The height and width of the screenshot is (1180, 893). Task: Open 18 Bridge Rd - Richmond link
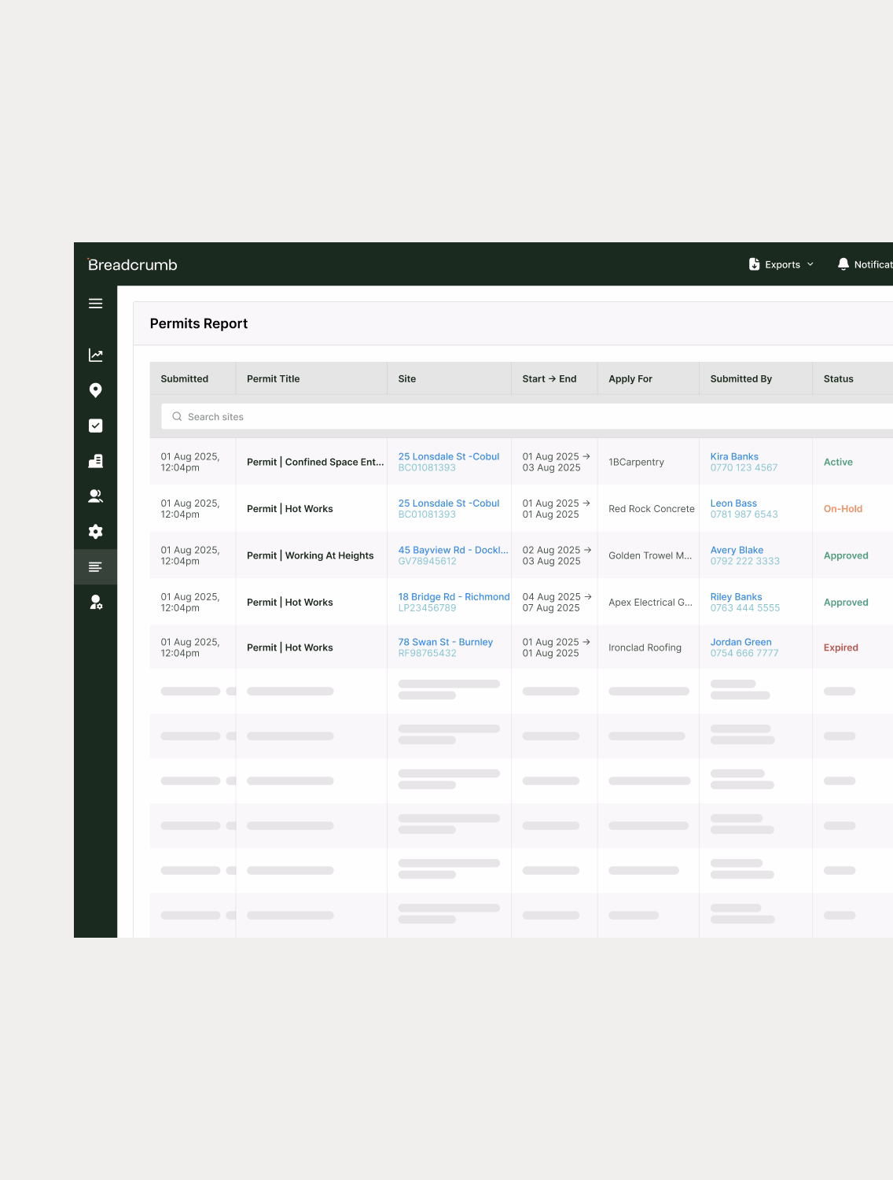(x=454, y=597)
